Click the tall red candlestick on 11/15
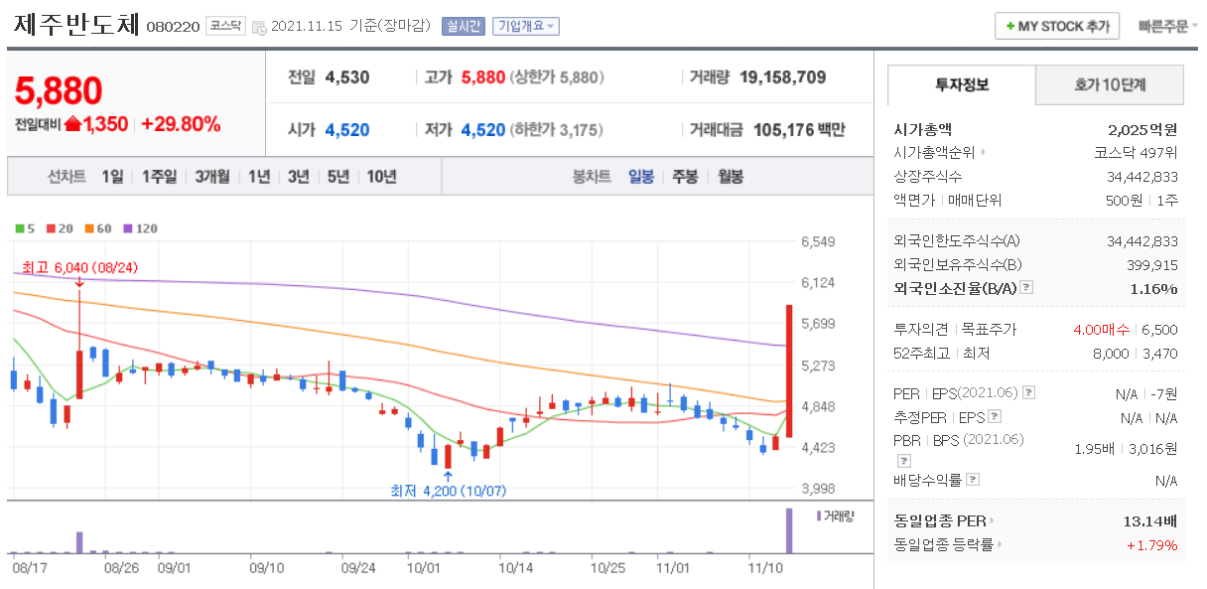 [789, 369]
